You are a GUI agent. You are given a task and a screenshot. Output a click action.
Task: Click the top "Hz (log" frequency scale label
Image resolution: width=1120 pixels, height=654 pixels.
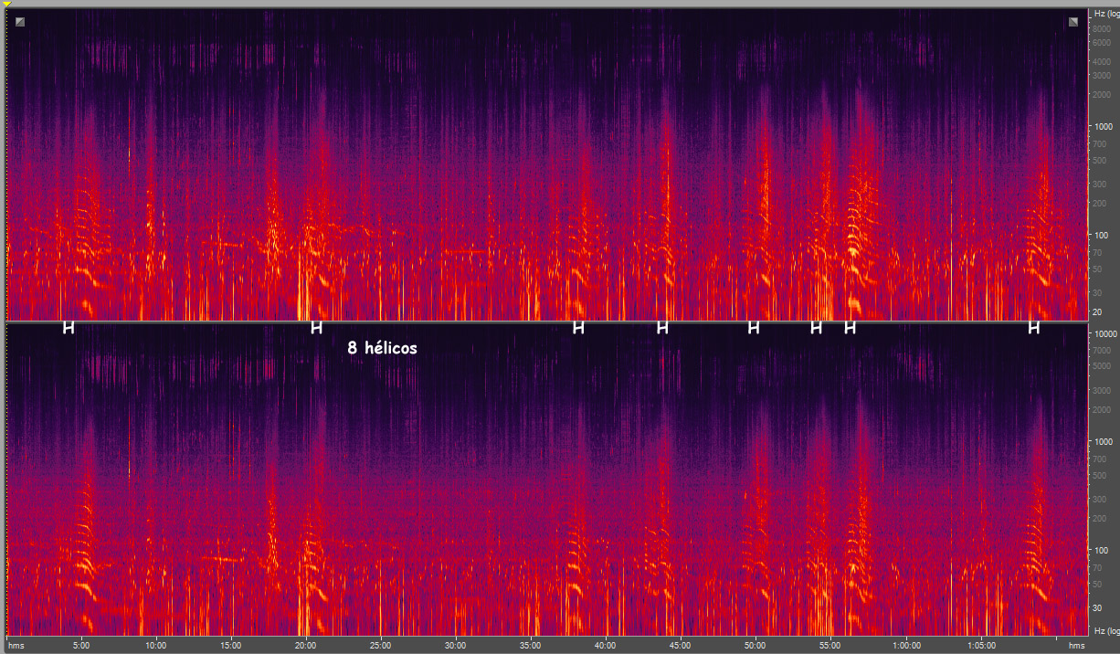(x=1104, y=14)
